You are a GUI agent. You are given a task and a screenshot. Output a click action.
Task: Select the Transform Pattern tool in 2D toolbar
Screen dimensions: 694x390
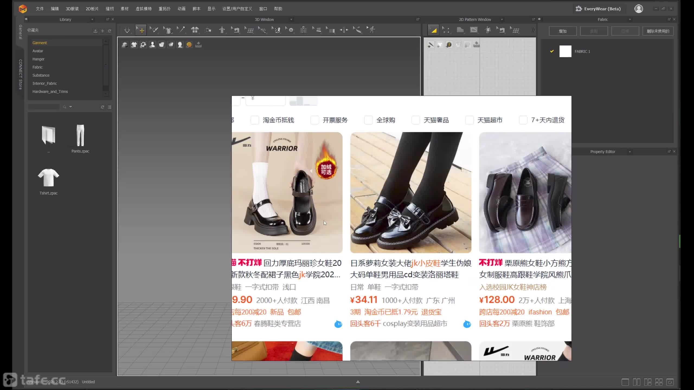[446, 30]
